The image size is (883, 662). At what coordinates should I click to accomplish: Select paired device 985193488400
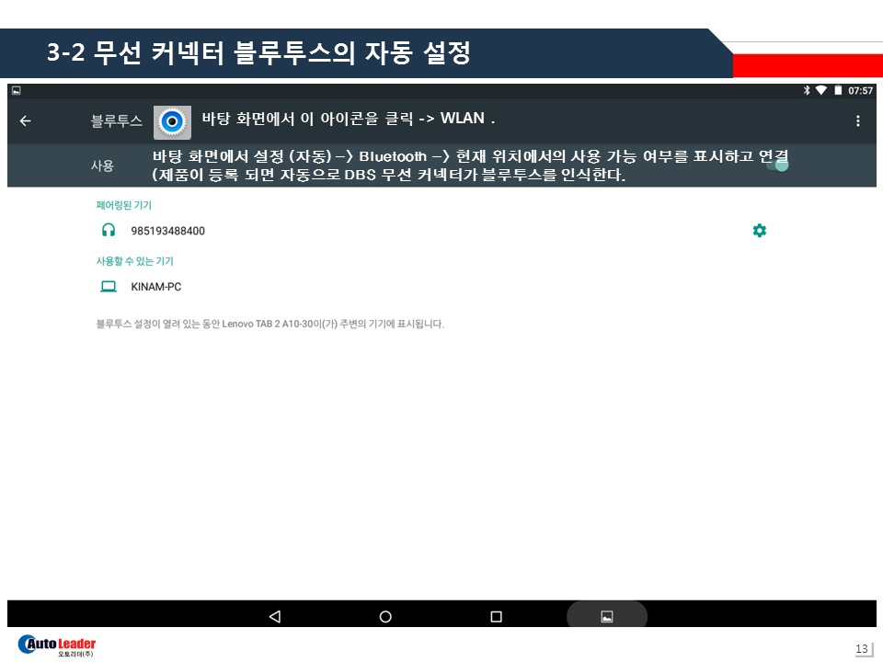pos(167,231)
